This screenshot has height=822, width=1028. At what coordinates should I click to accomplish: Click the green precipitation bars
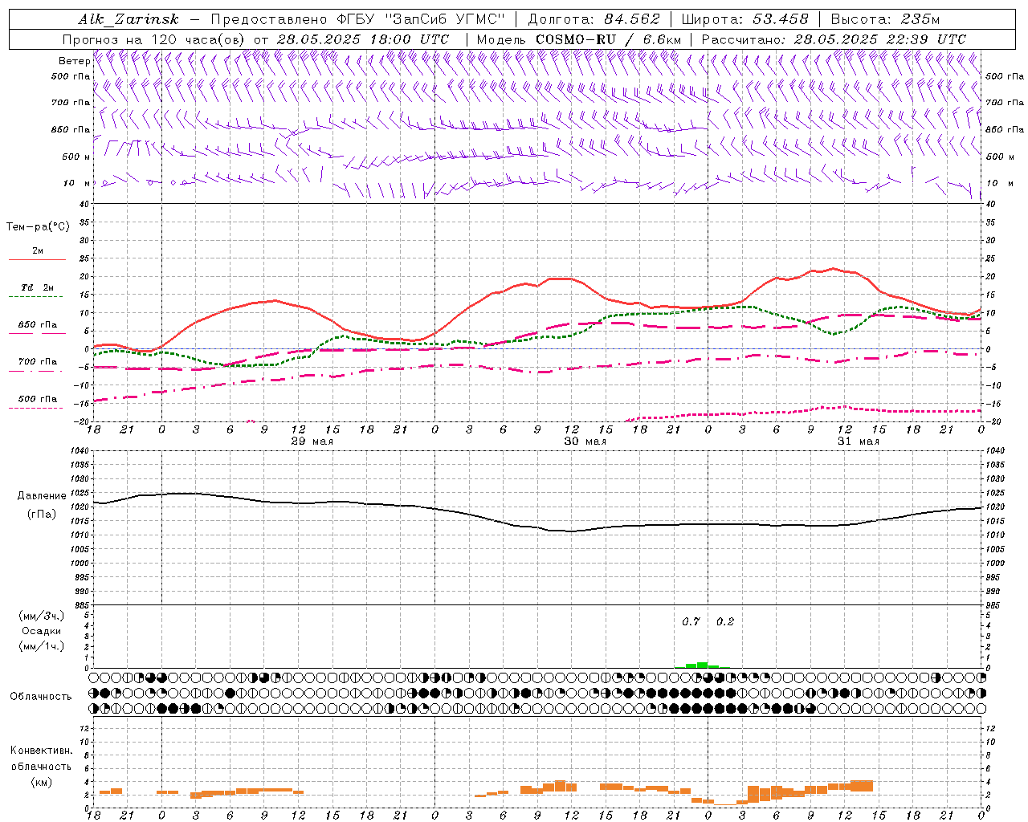pyautogui.click(x=702, y=665)
